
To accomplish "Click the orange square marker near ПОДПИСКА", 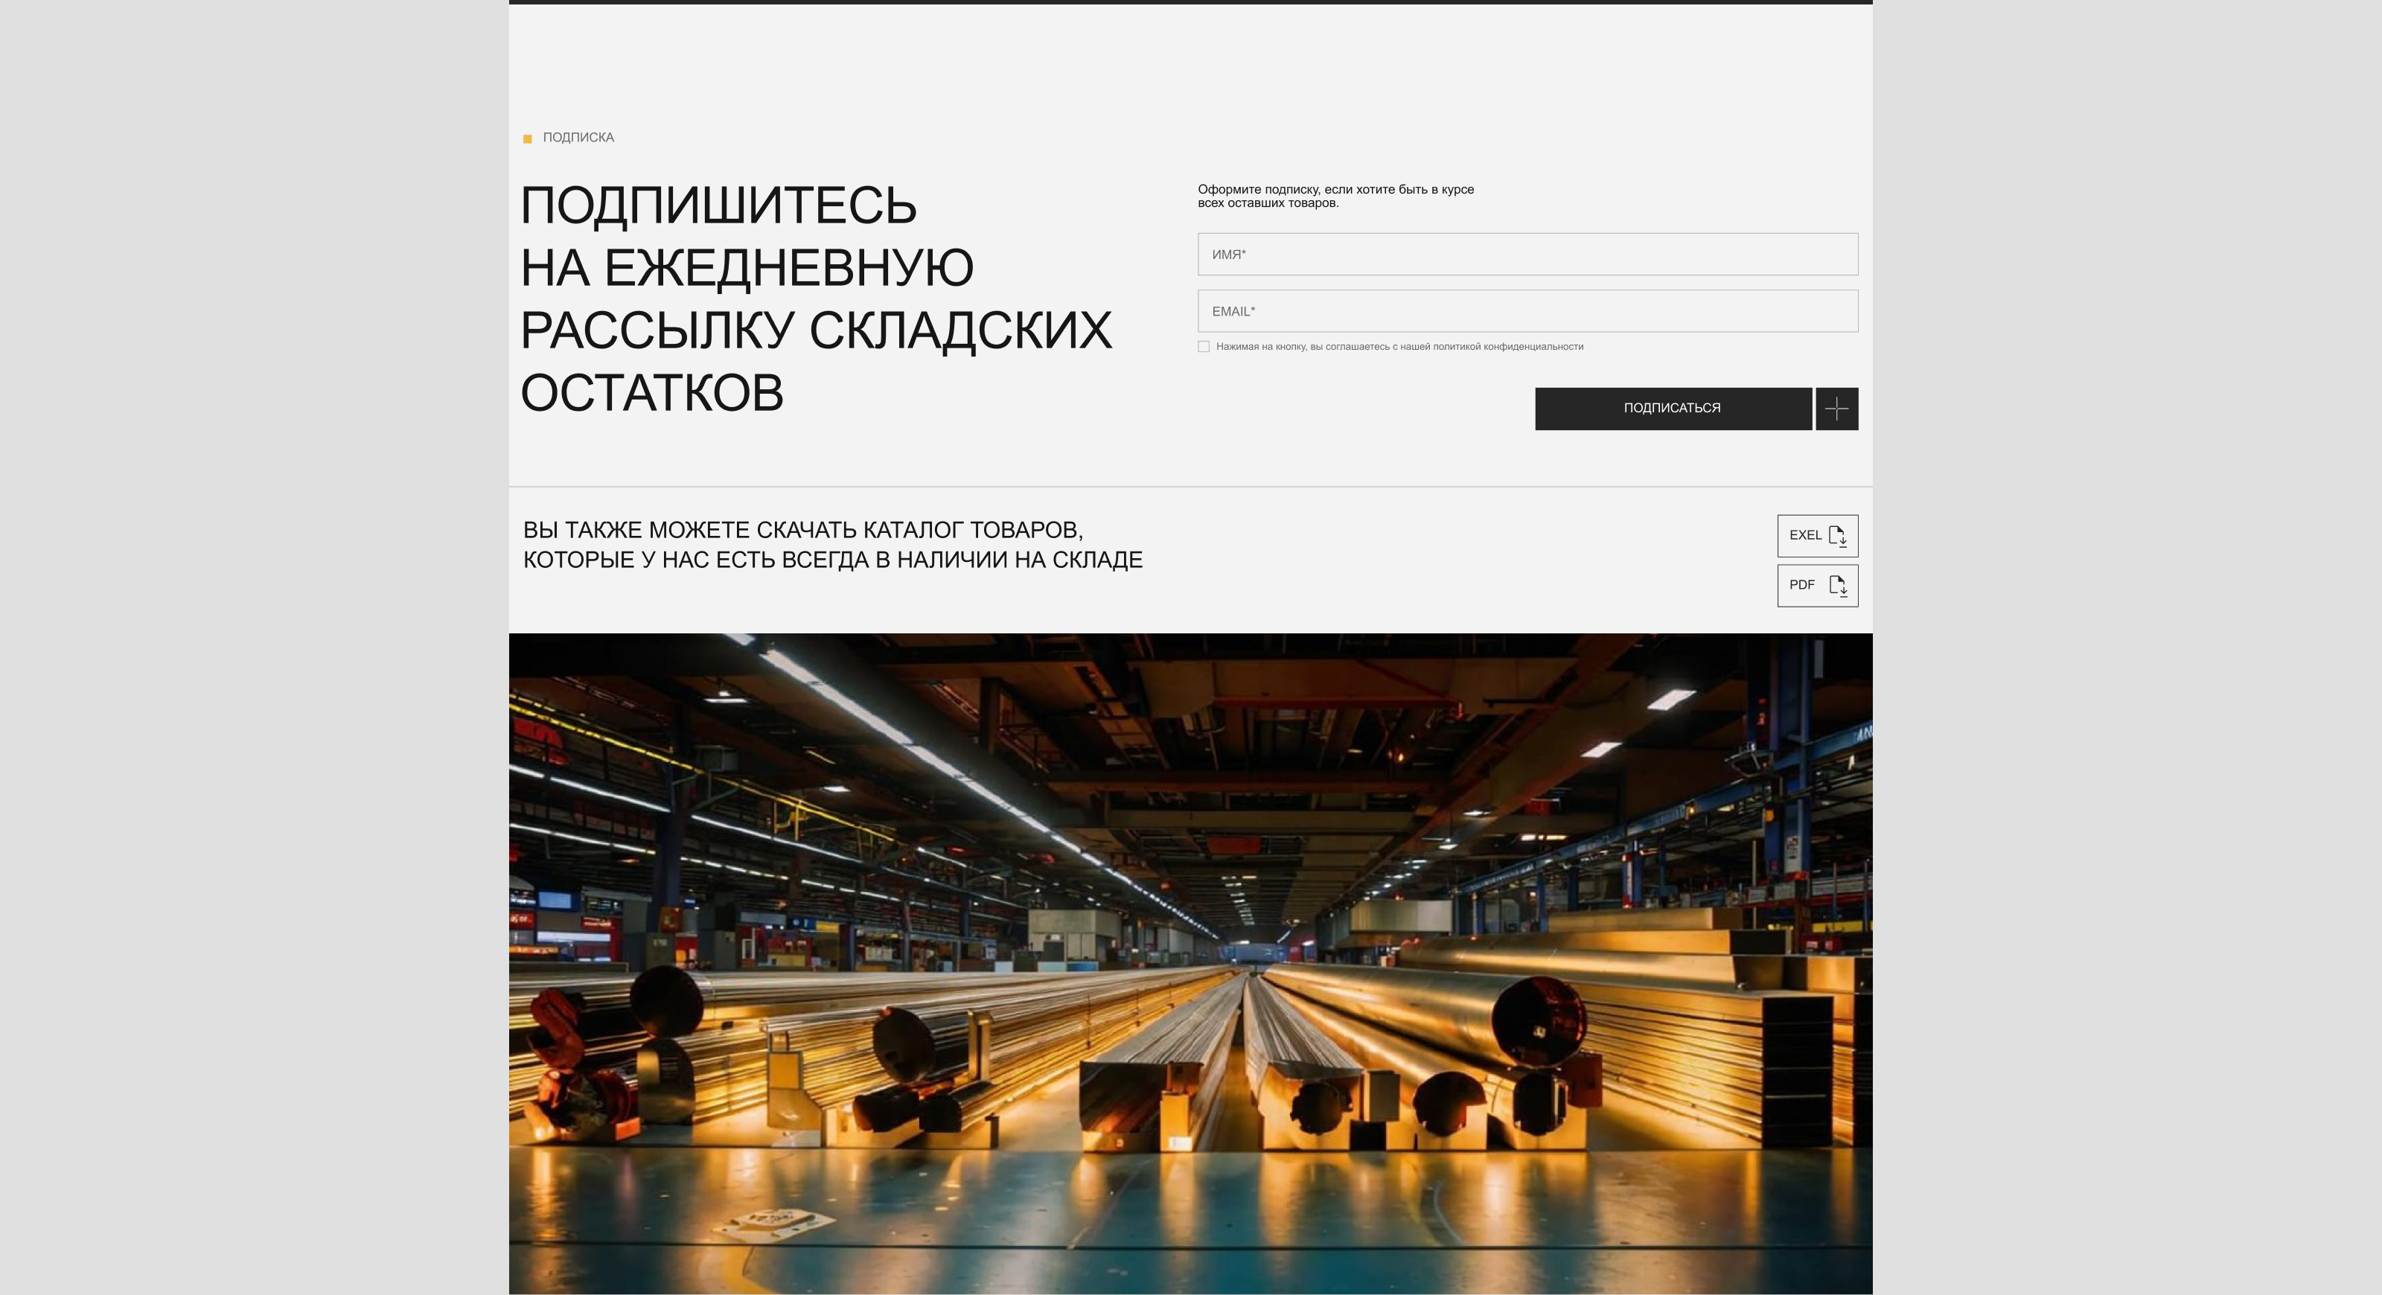I will coord(528,138).
